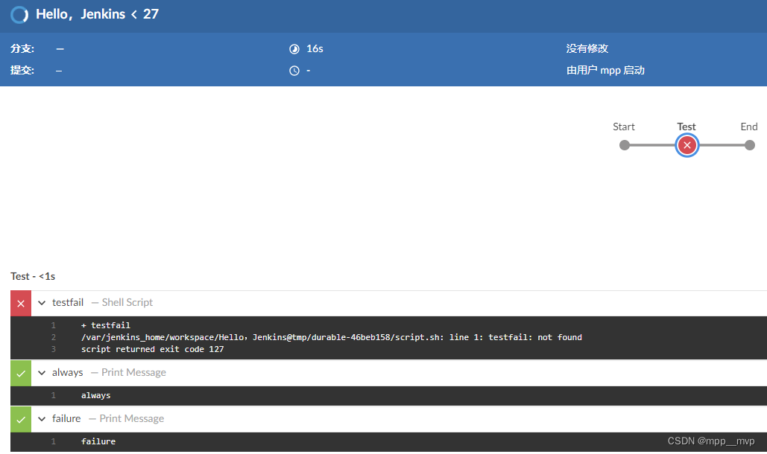Select the failed Test stage node

[x=686, y=145]
